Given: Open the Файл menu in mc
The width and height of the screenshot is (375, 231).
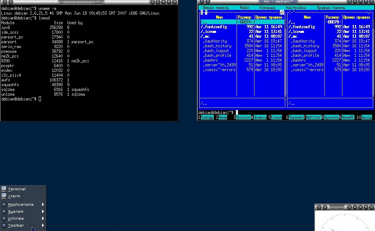Looking at the screenshot, I should (x=244, y=8).
